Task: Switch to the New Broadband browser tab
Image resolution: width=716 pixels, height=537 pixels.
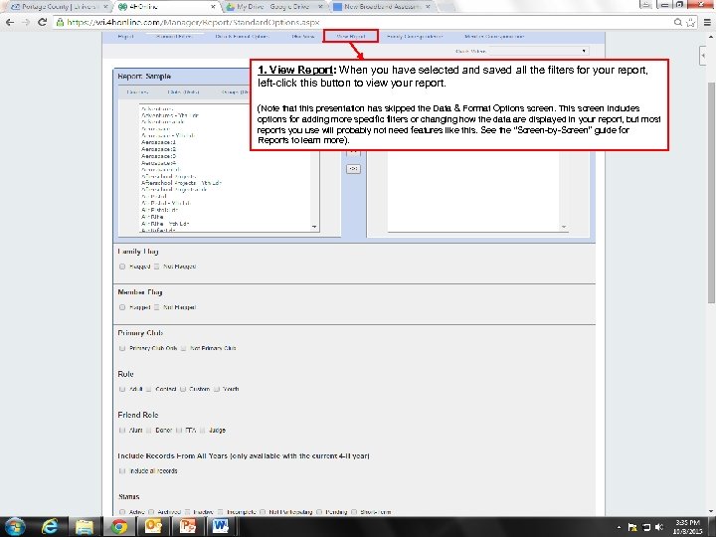Action: (383, 6)
